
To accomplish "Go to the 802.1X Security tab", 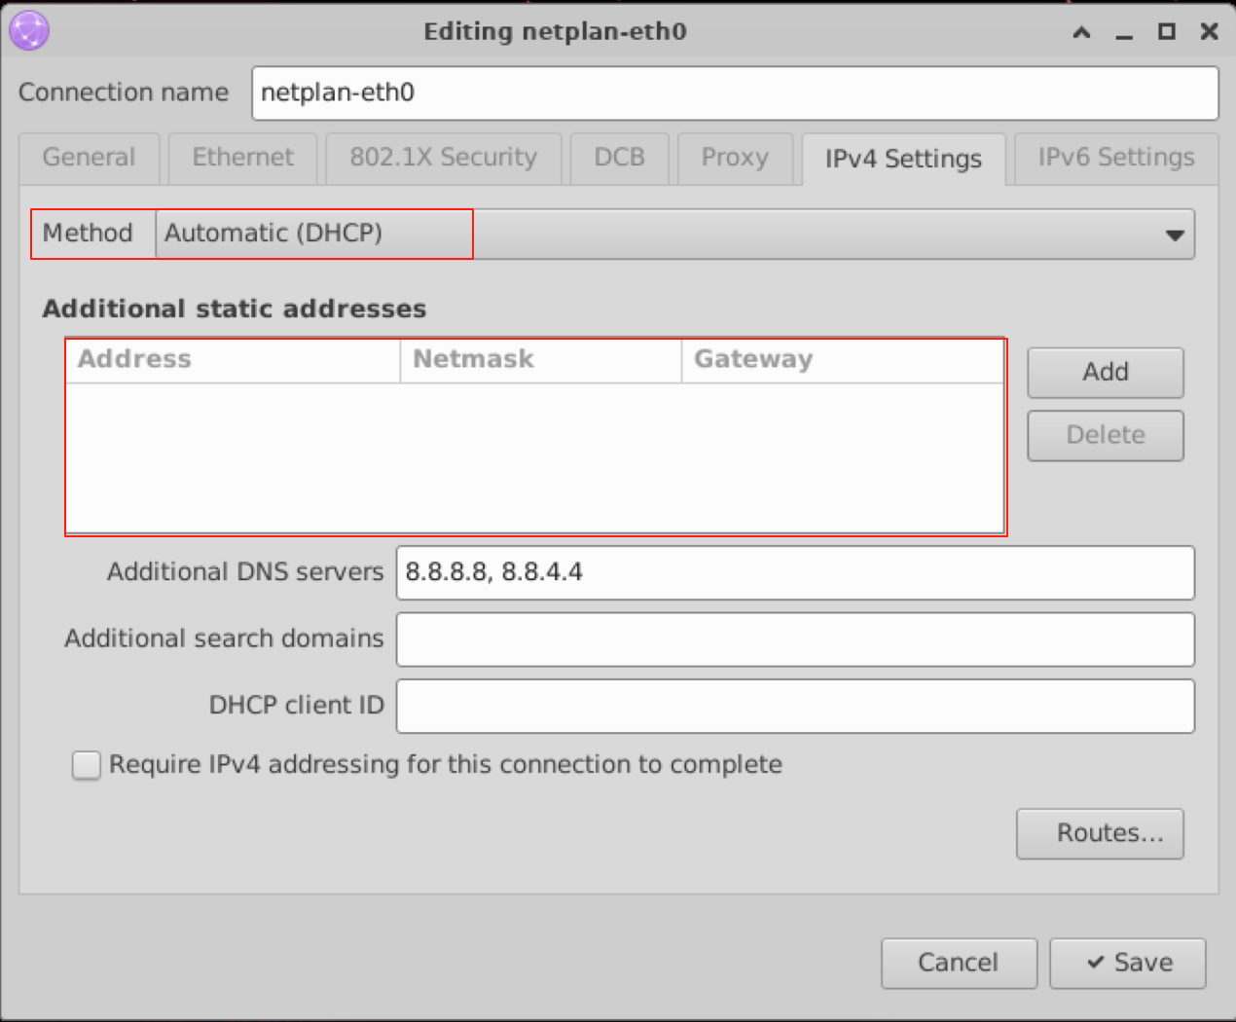I will [x=443, y=158].
